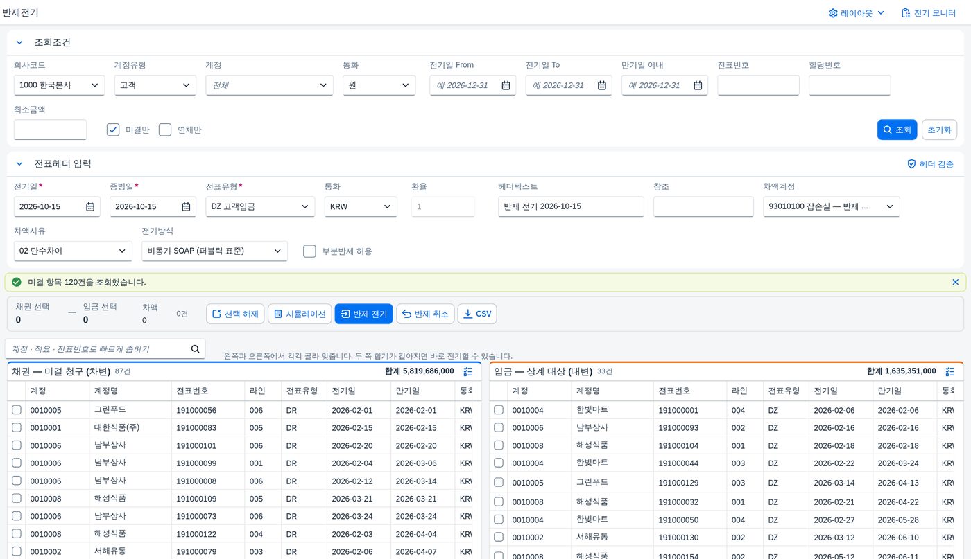Open calendar picker for 만기일 이내

[x=698, y=85]
